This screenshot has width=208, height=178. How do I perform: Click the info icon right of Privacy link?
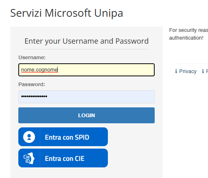pyautogui.click(x=203, y=71)
